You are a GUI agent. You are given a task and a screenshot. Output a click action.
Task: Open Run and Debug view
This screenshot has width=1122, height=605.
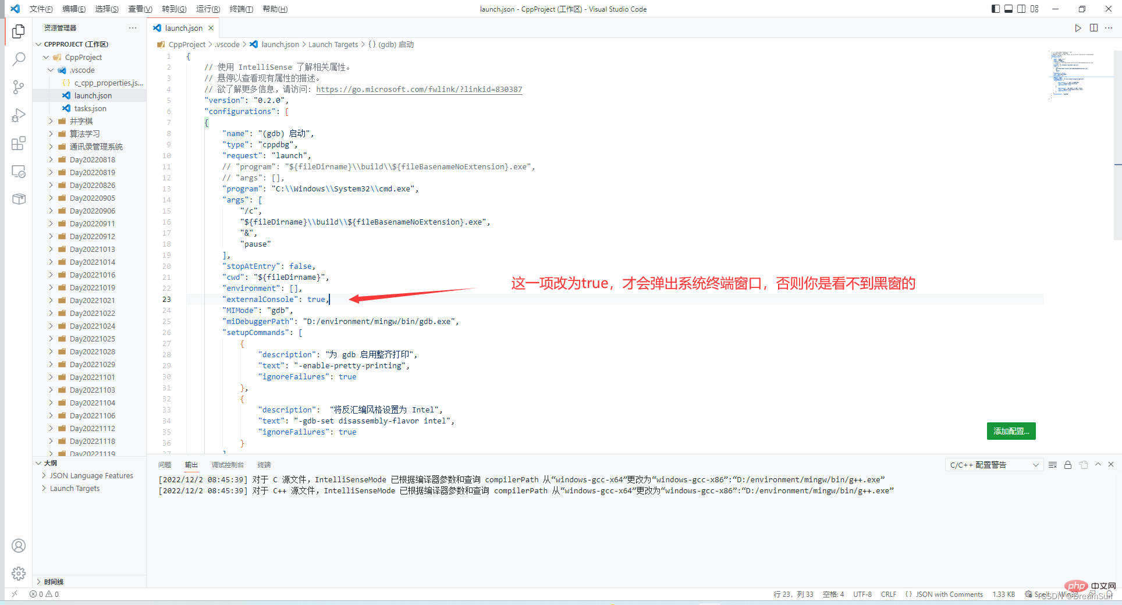(x=19, y=115)
